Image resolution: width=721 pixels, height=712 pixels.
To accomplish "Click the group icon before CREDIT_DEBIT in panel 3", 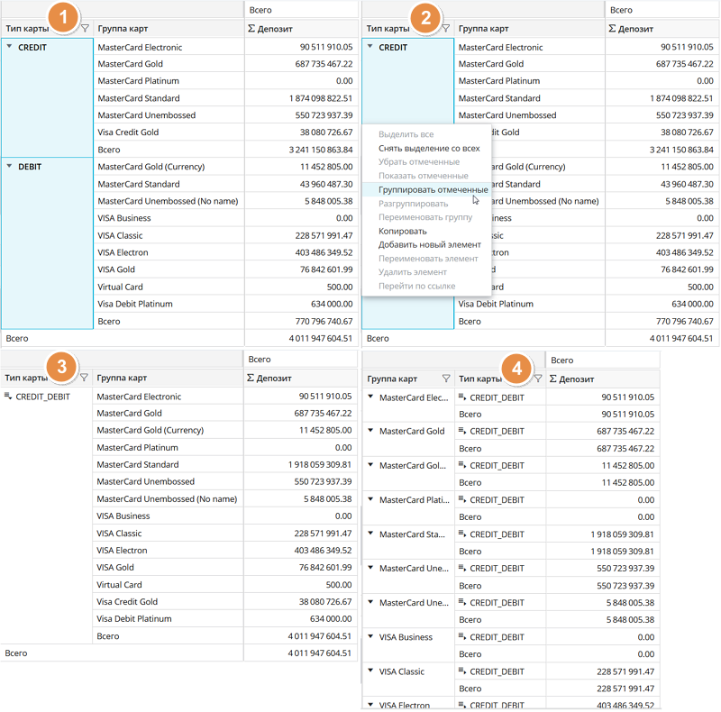I will 8,397.
